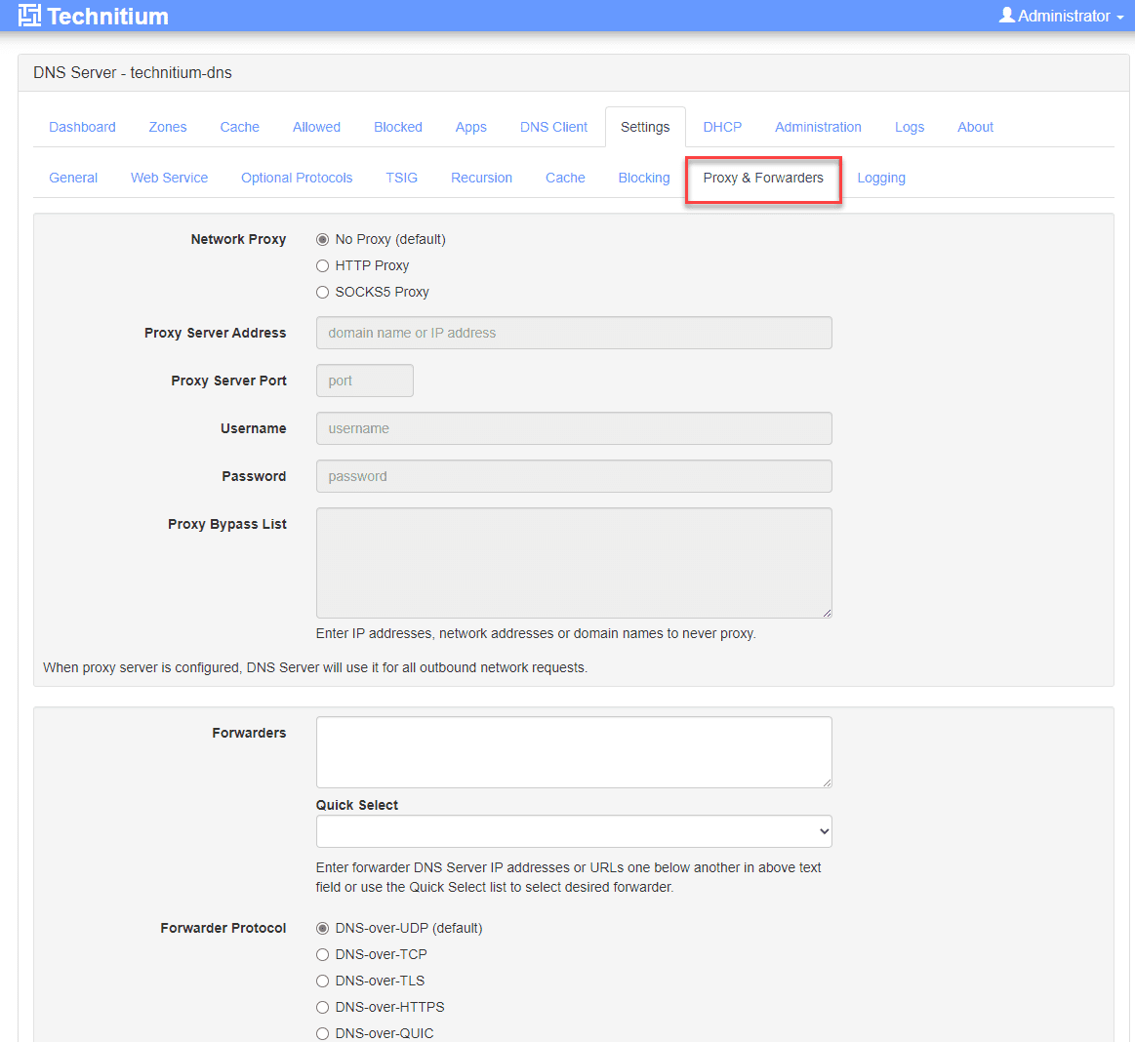Click the Proxy Bypass List textarea
This screenshot has width=1135, height=1042.
point(574,563)
